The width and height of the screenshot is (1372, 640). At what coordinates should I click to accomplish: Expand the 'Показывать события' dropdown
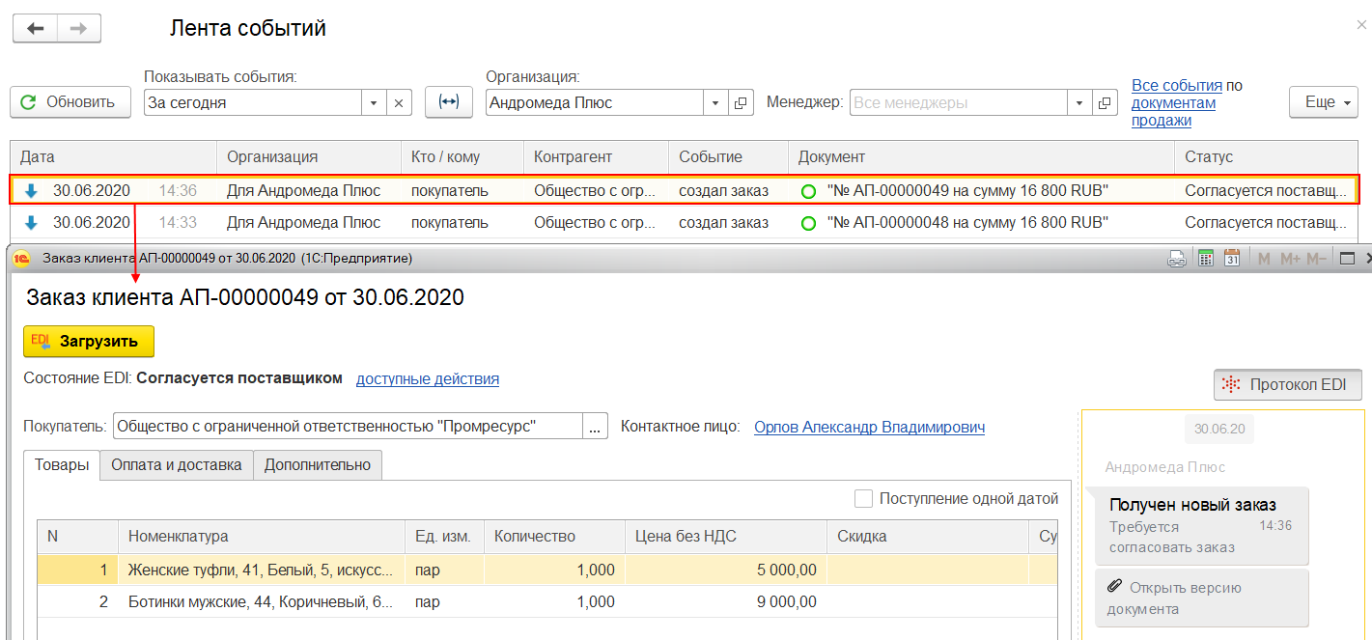374,102
